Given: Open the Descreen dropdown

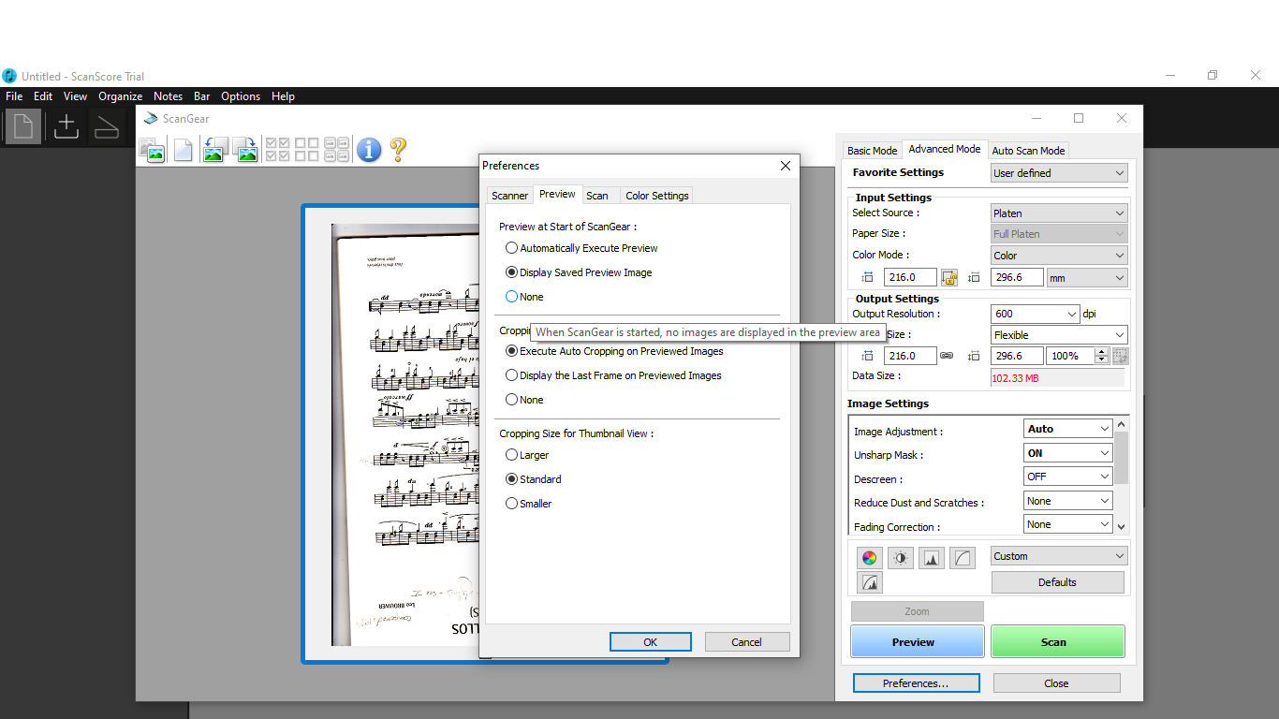Looking at the screenshot, I should point(1068,477).
